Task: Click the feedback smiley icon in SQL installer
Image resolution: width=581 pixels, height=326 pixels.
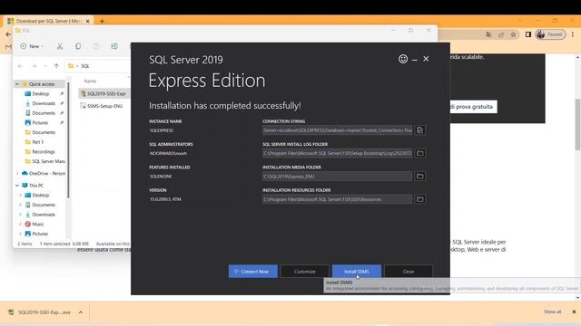Action: [x=403, y=59]
